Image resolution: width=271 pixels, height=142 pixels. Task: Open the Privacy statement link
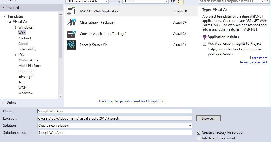pyautogui.click(x=254, y=62)
